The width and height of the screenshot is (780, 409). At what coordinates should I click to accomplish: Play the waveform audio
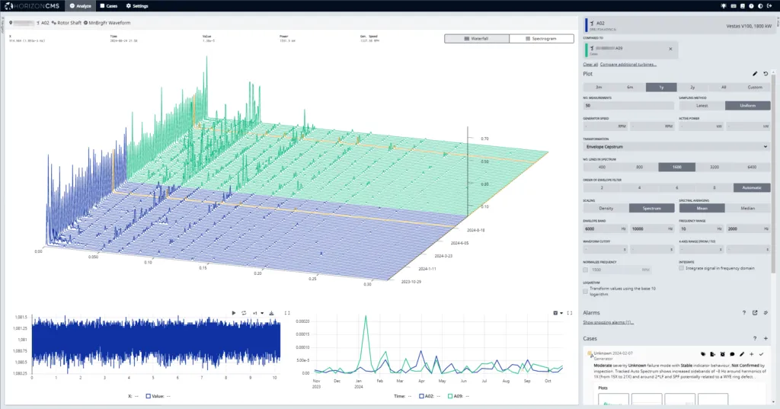[x=235, y=313]
